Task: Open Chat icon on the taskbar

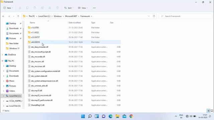Action: click(x=104, y=116)
